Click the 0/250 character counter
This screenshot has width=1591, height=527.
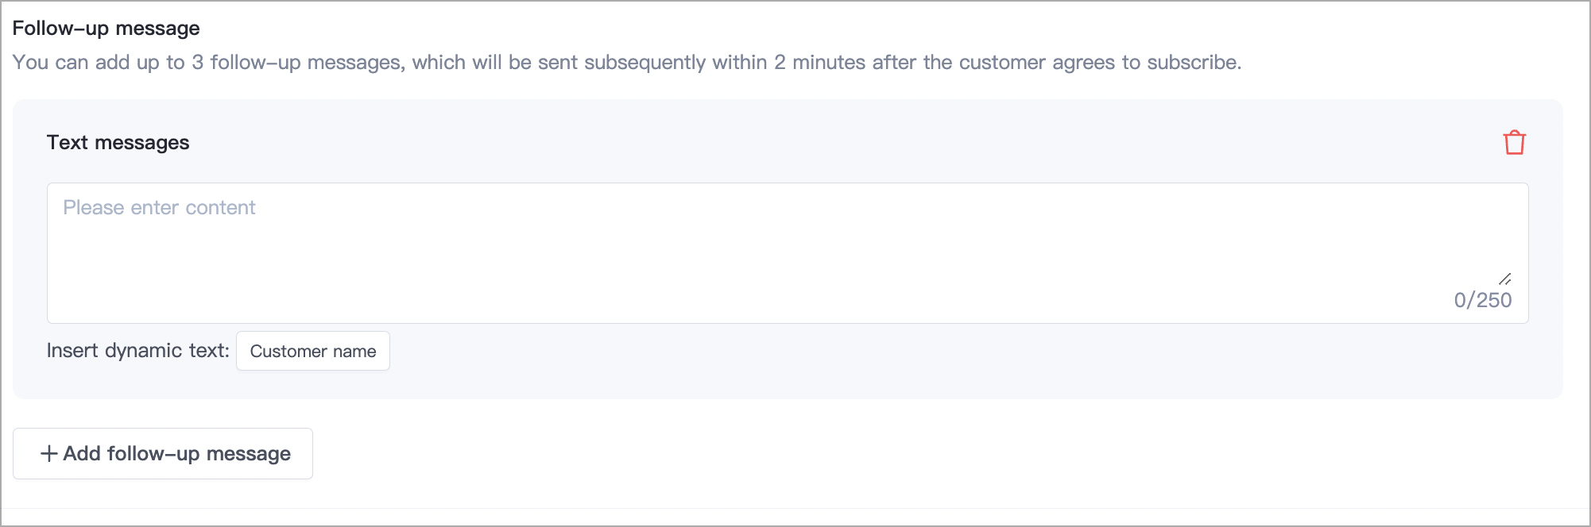1482,300
